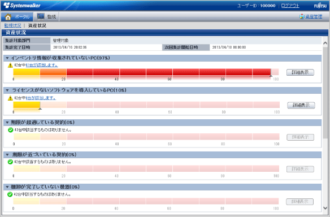
Task: Open the 4台が該当します link
Action: click(x=41, y=98)
